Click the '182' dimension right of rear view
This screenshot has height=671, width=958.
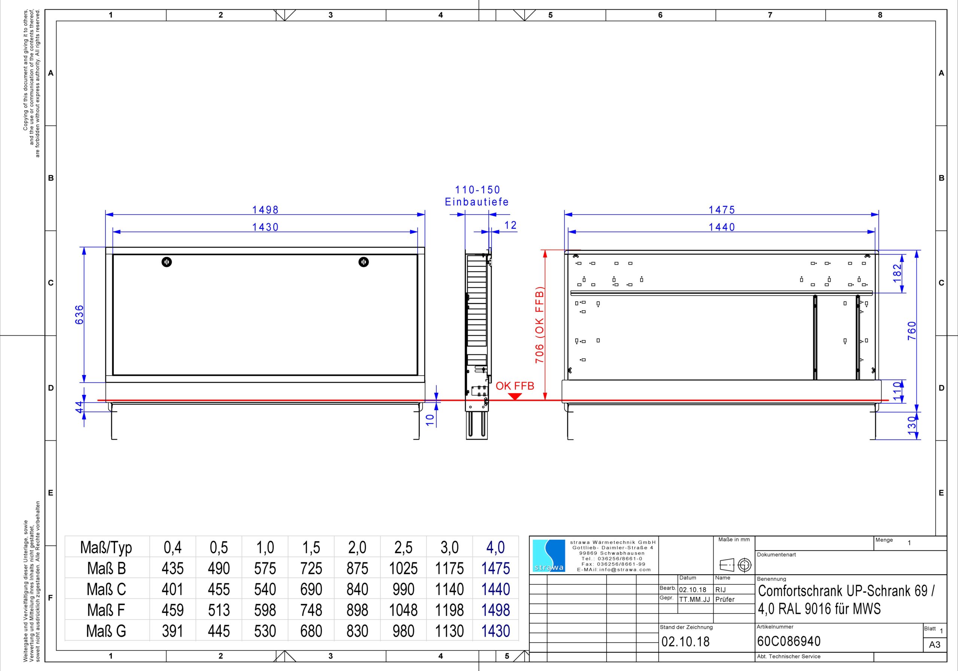(x=897, y=273)
